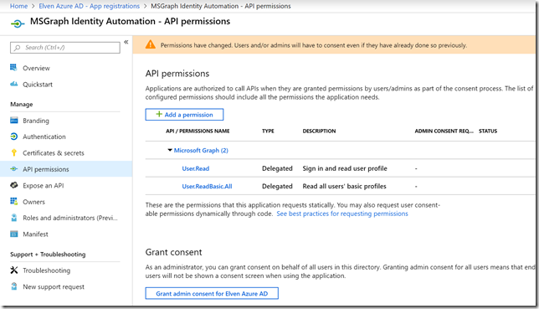Click the API permissions sidebar icon
Screen dimensions: 539x309
[x=13, y=169]
